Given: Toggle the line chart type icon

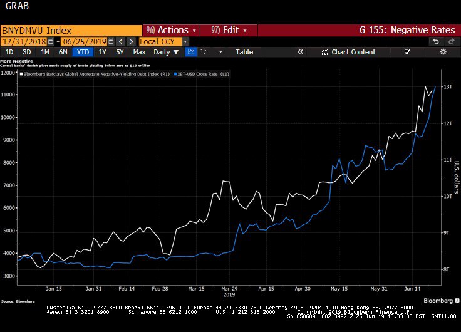Looking at the screenshot, I should [x=191, y=52].
